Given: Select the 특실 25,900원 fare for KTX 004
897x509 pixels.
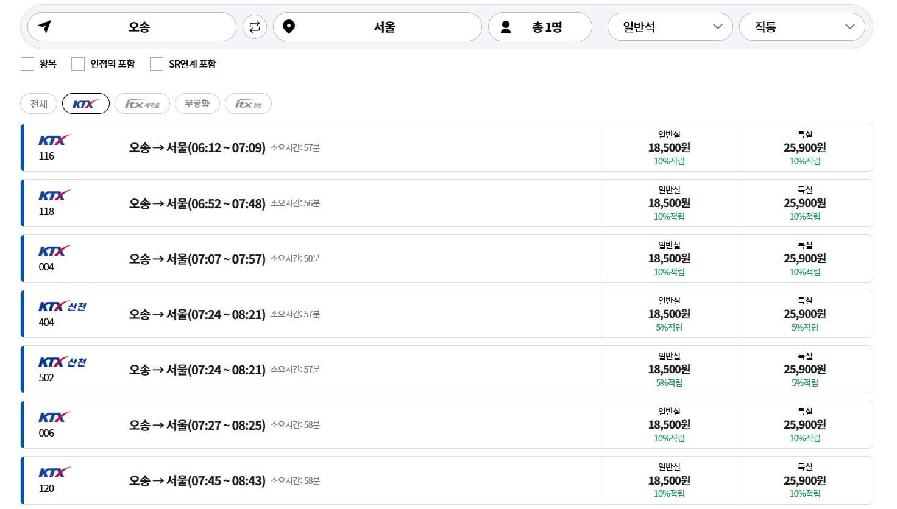Looking at the screenshot, I should (x=805, y=258).
